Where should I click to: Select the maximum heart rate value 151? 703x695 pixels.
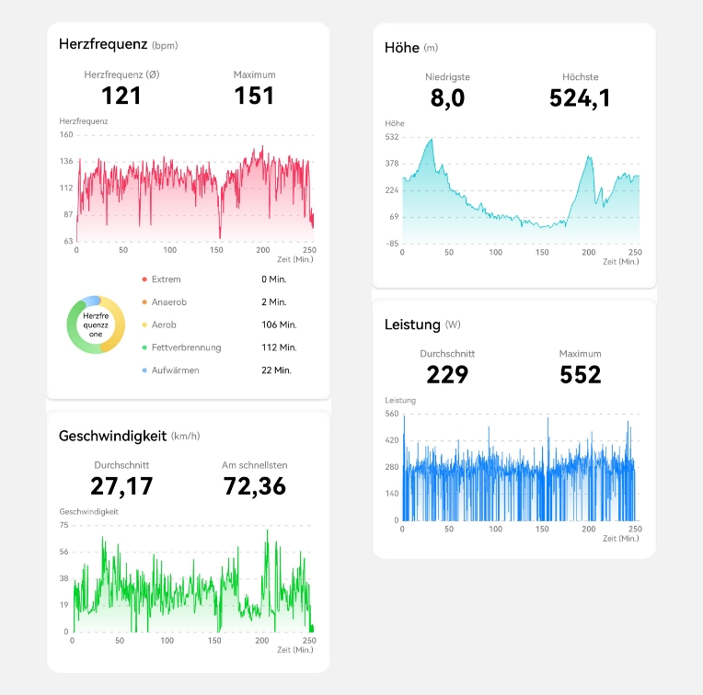tap(254, 96)
